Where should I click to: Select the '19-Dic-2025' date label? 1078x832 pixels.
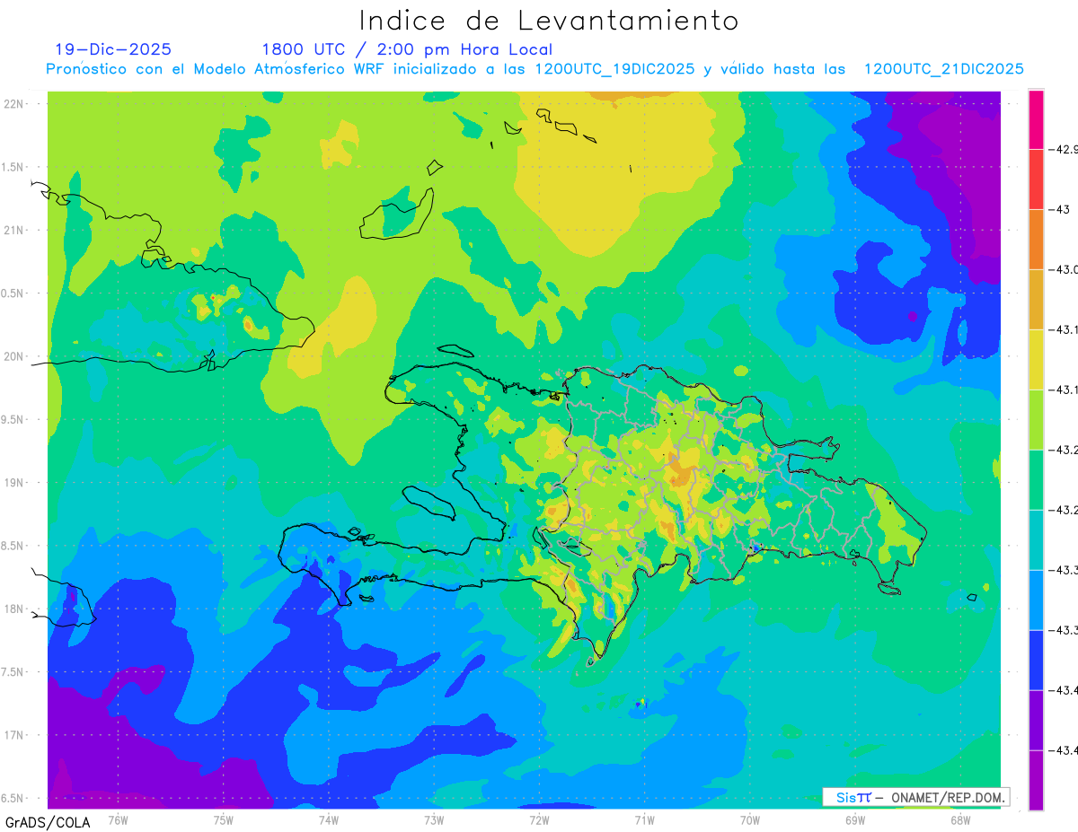point(113,49)
